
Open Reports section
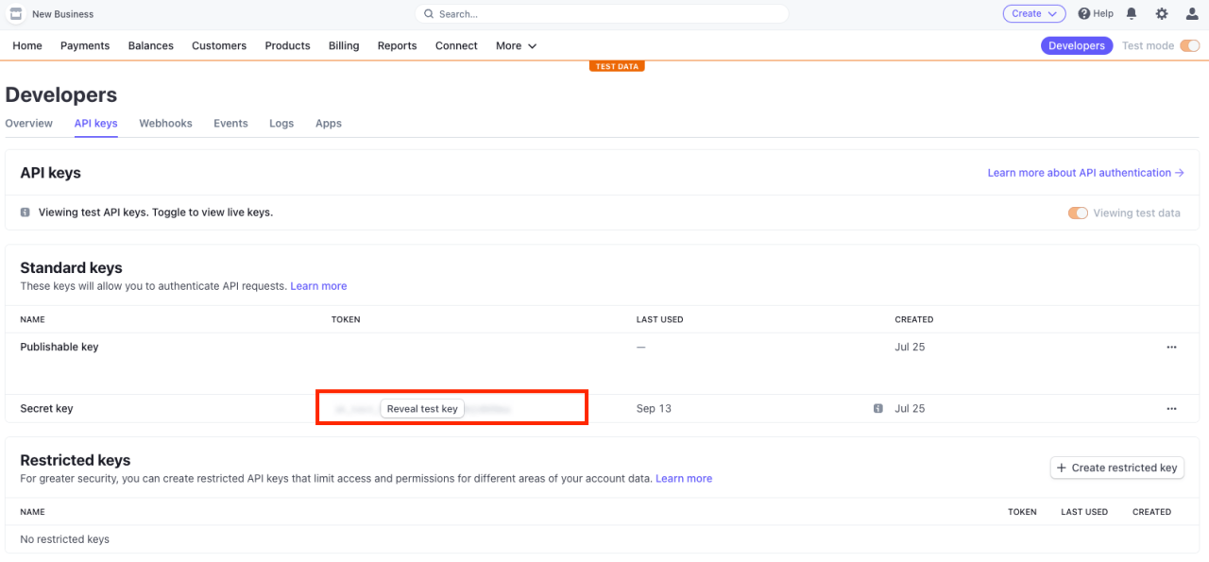point(397,45)
